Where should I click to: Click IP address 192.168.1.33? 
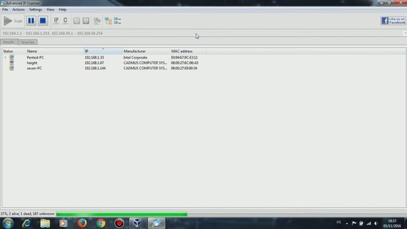[94, 57]
